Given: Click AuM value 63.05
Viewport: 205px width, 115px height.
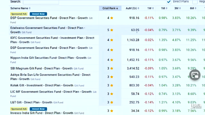Looking at the screenshot, I should click(x=135, y=30).
